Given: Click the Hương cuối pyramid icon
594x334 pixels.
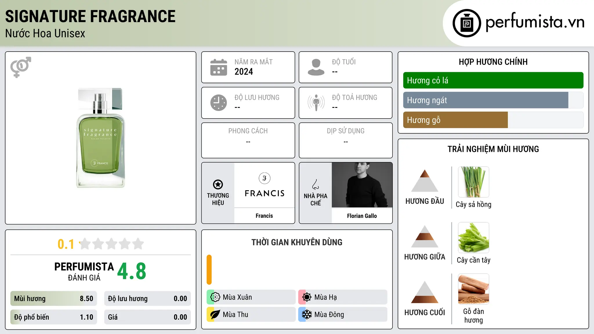Looking at the screenshot, I should (425, 292).
